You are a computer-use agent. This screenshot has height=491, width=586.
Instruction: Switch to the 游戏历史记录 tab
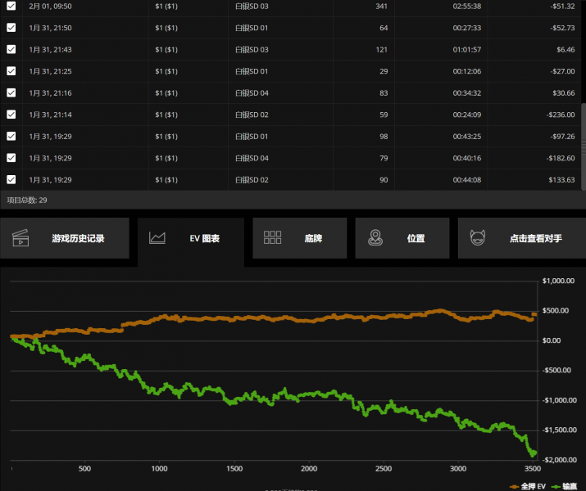pos(78,239)
